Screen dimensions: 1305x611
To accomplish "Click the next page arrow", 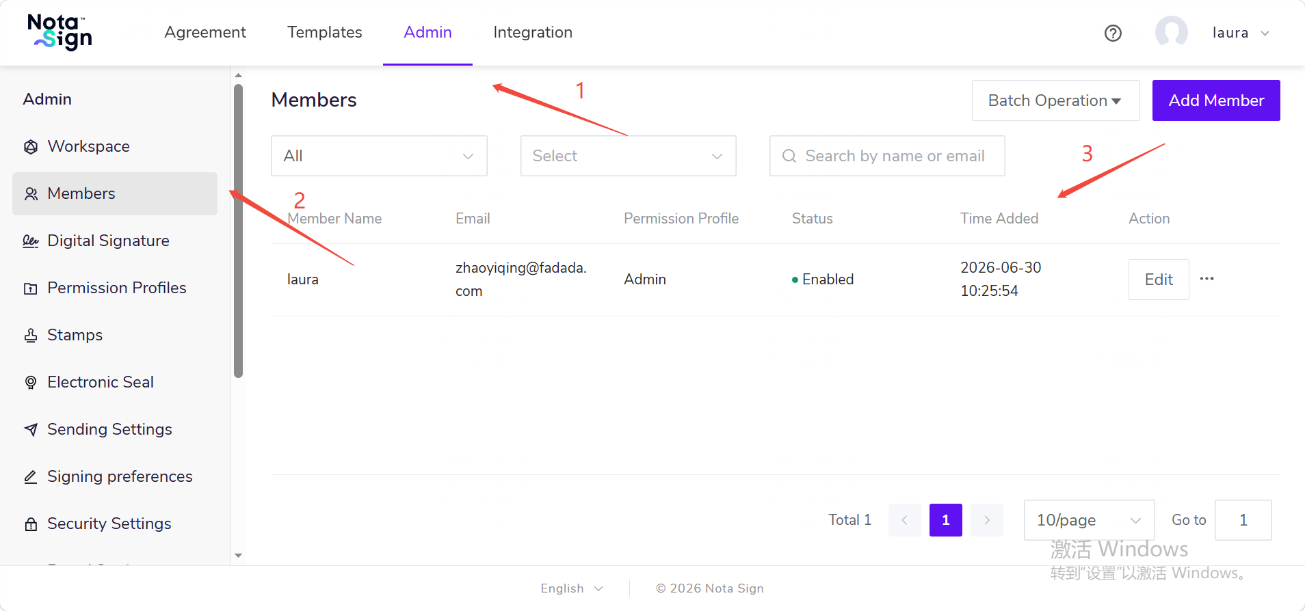I will point(987,520).
